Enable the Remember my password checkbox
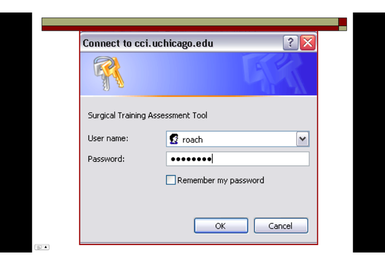Viewport: 385px width, 265px height. pos(171,180)
